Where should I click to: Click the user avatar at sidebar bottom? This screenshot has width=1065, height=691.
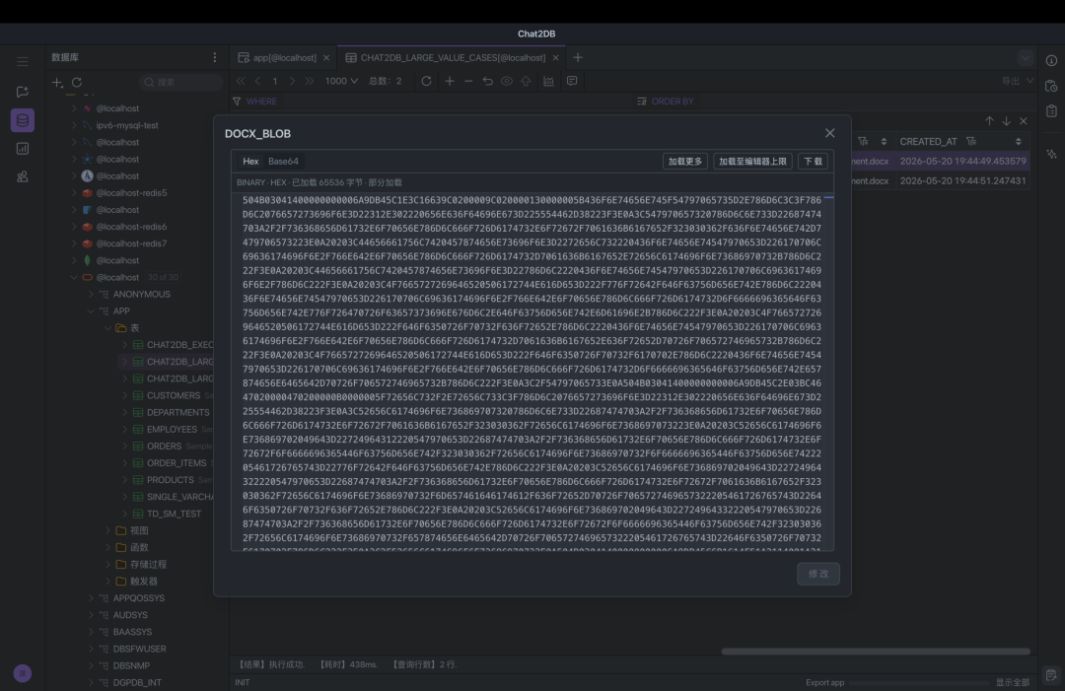(23, 673)
